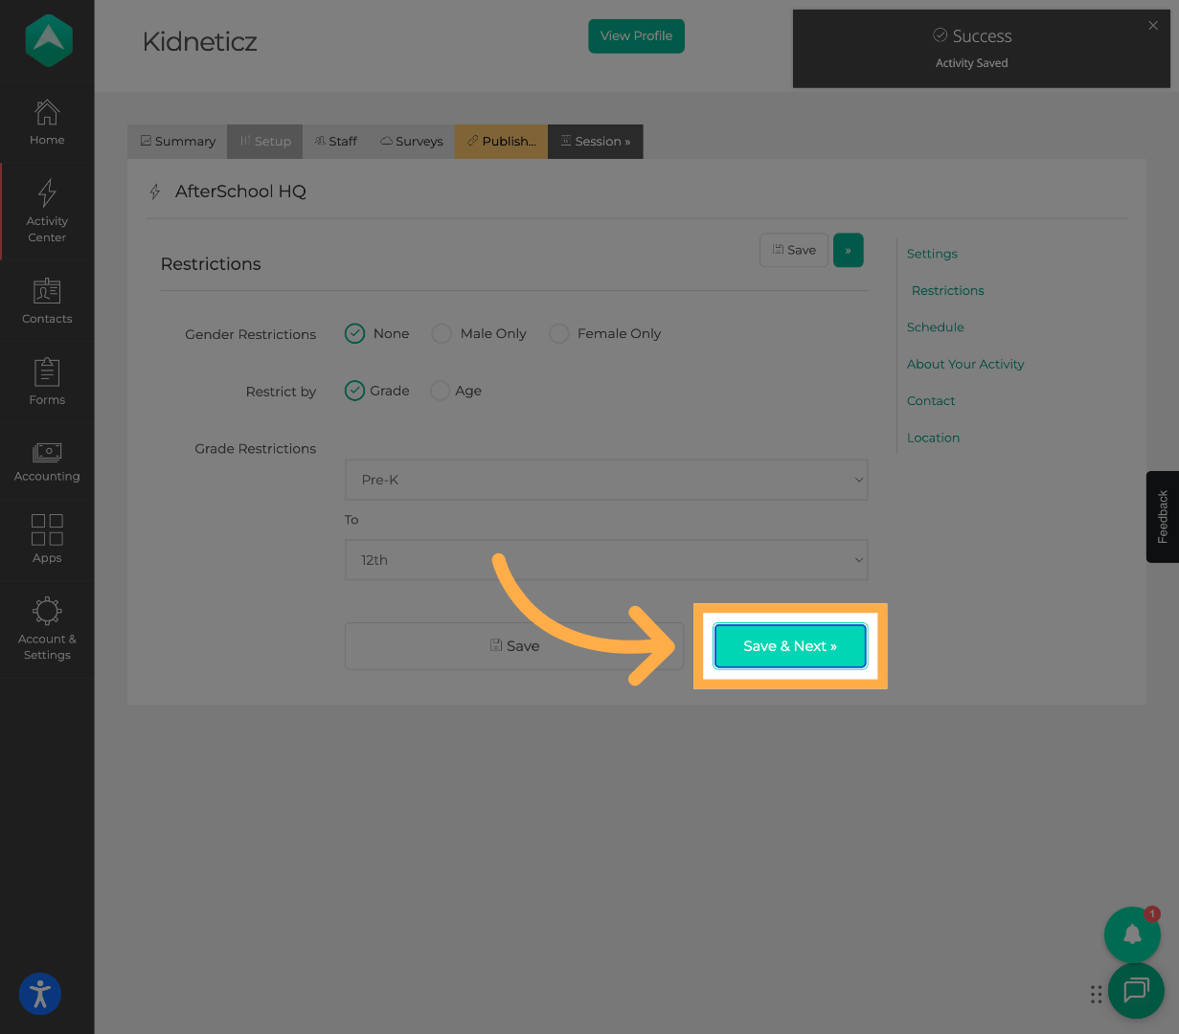Select Female Only gender restriction
This screenshot has width=1179, height=1034.
click(559, 333)
